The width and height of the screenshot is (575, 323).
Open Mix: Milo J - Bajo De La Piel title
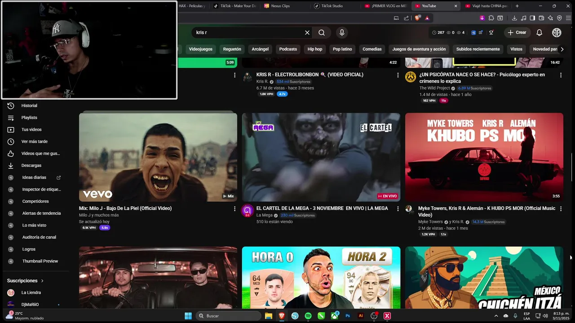(125, 208)
